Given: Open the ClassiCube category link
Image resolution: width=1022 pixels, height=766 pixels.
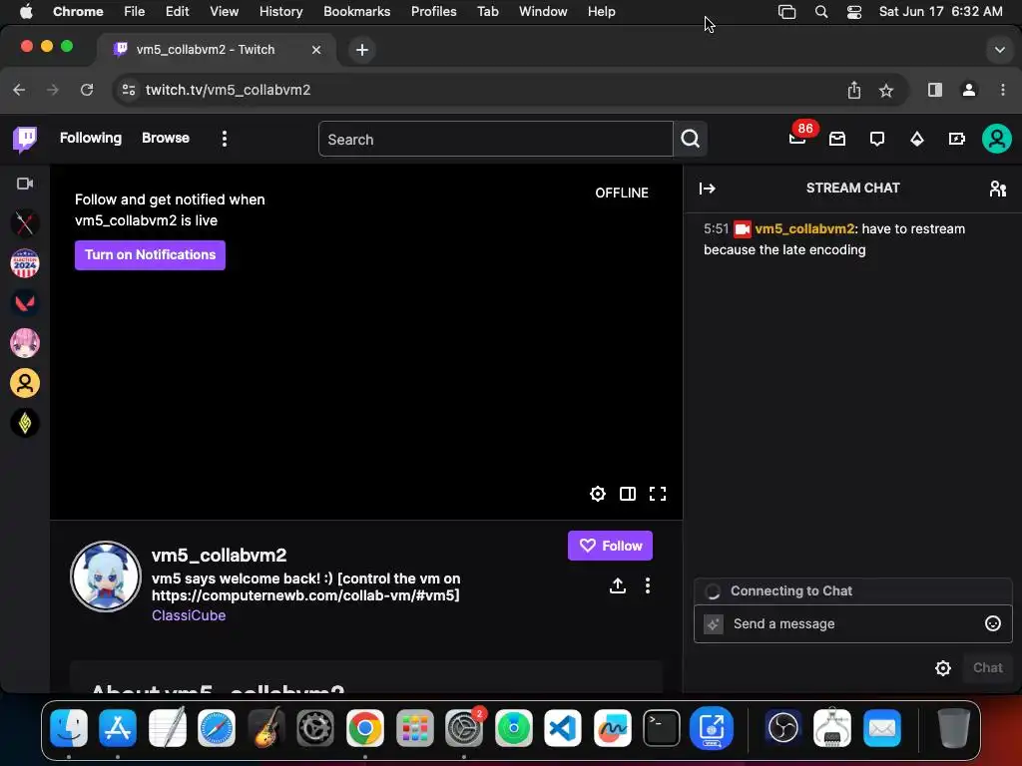Looking at the screenshot, I should [x=189, y=615].
